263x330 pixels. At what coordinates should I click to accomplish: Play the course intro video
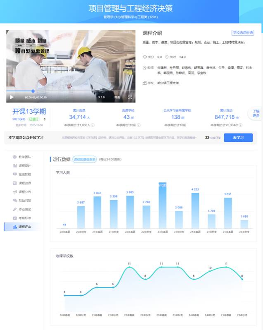coord(12,97)
